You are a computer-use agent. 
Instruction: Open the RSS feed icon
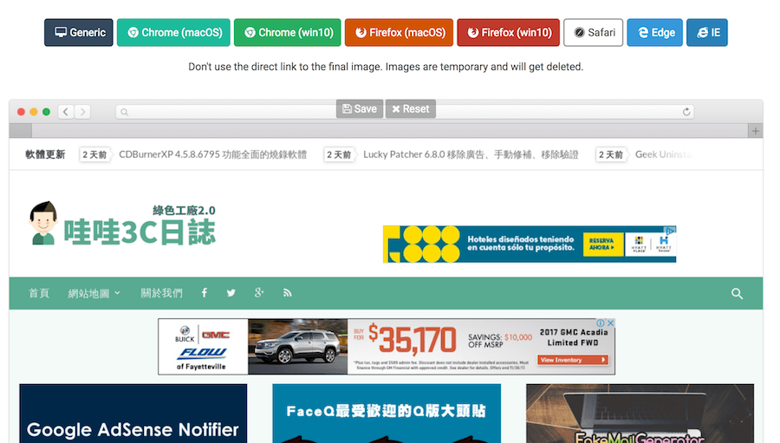[x=287, y=293]
